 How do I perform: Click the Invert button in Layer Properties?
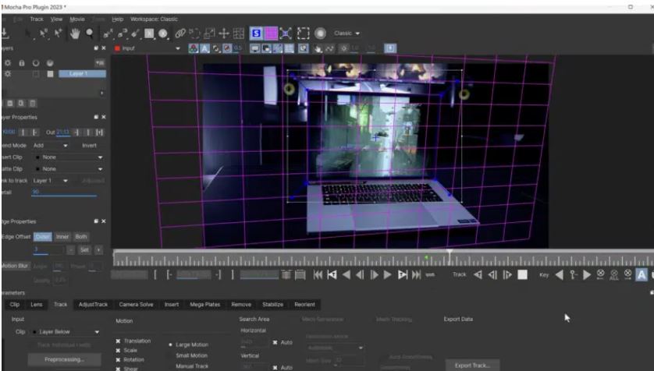click(x=89, y=146)
